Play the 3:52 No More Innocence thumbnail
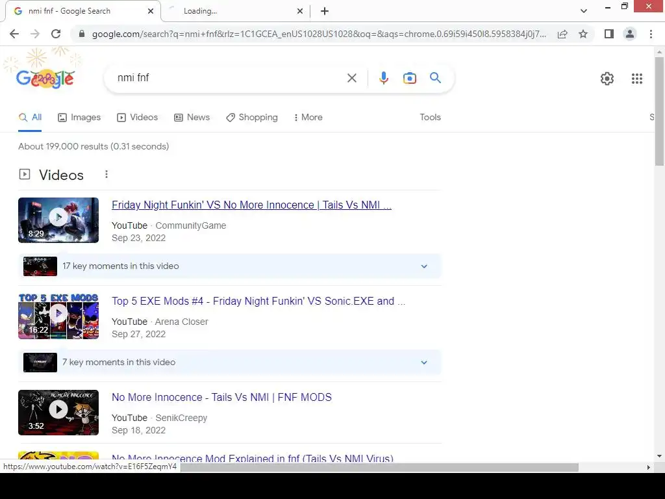The image size is (665, 499). [58, 413]
